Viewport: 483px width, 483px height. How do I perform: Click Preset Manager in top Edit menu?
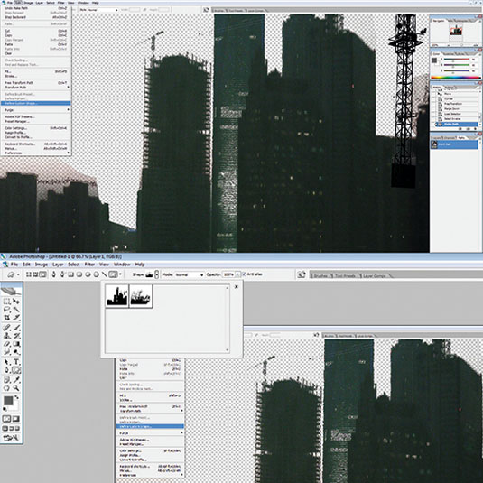[36, 121]
